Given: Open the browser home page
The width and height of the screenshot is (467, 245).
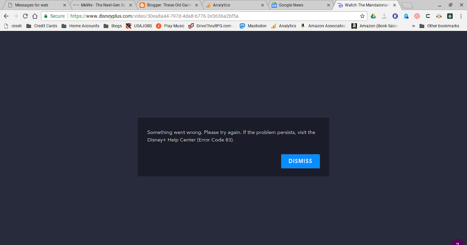Looking at the screenshot, I should 35,16.
